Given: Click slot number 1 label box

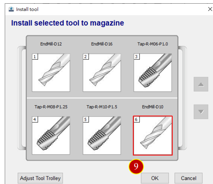Looking at the screenshot, I should [35, 57].
